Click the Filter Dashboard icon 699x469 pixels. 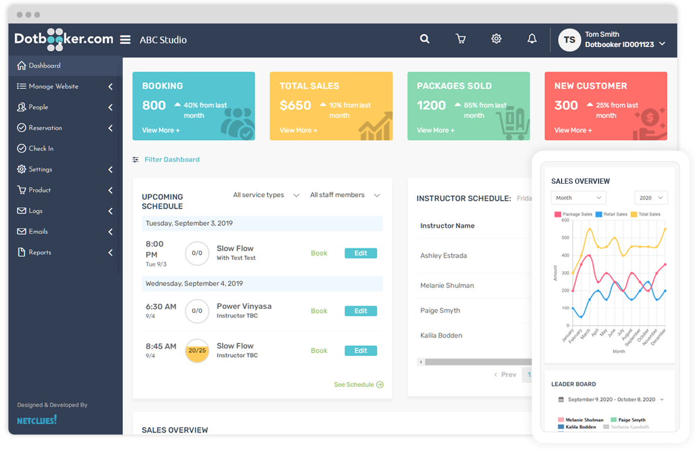135,159
